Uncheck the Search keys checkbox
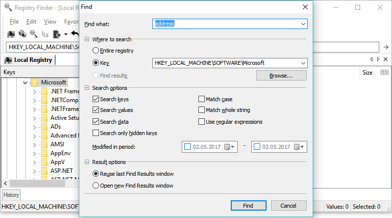Image resolution: width=392 pixels, height=218 pixels. [x=96, y=99]
